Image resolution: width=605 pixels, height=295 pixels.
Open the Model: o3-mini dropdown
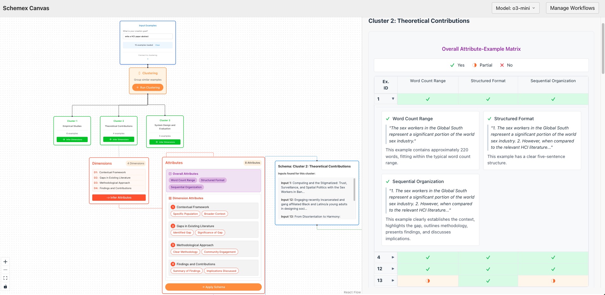tap(516, 8)
